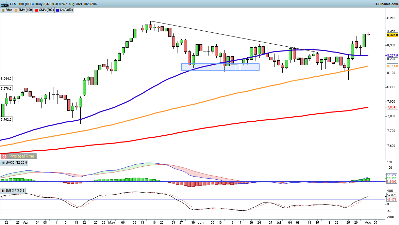Image resolution: width=399 pixels, height=225 pixels.
Task: Click the 8,227.5 SMA 50 price tag
Action: pyautogui.click(x=392, y=55)
